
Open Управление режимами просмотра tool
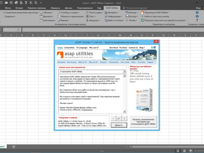20,12
